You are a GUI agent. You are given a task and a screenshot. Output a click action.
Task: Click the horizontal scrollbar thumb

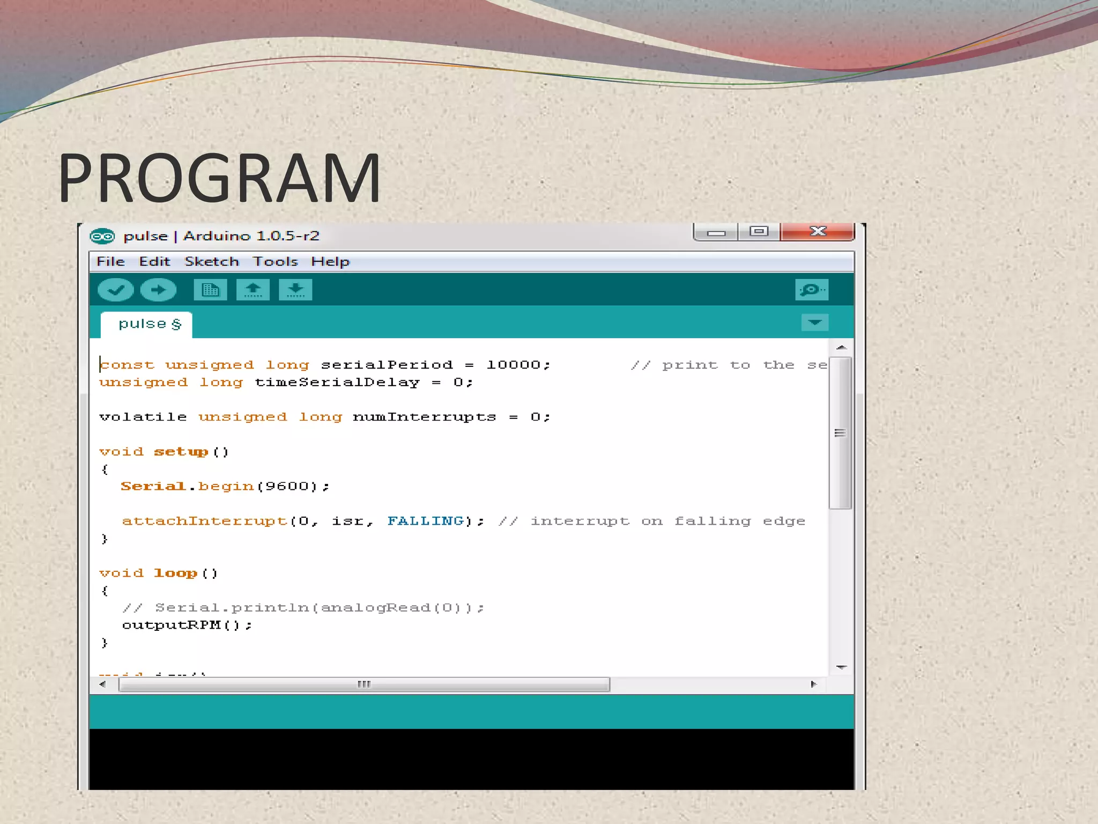[x=364, y=684]
